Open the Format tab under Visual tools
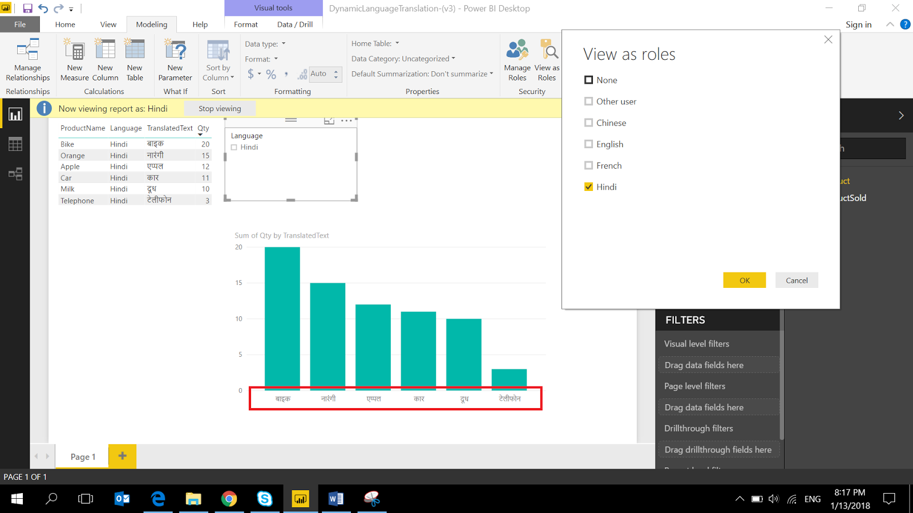Image resolution: width=913 pixels, height=513 pixels. 245,24
